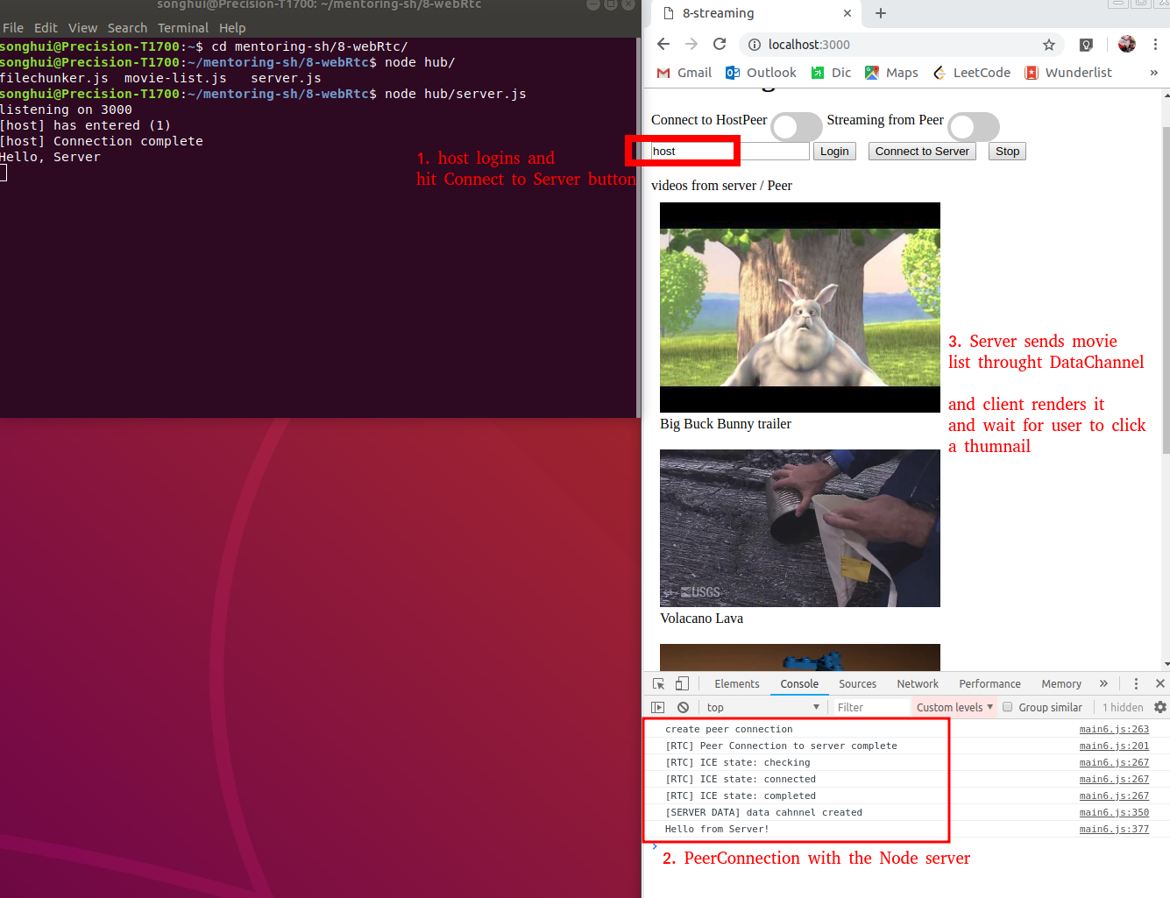
Task: Switch to Console tab in DevTools
Action: pyautogui.click(x=799, y=684)
